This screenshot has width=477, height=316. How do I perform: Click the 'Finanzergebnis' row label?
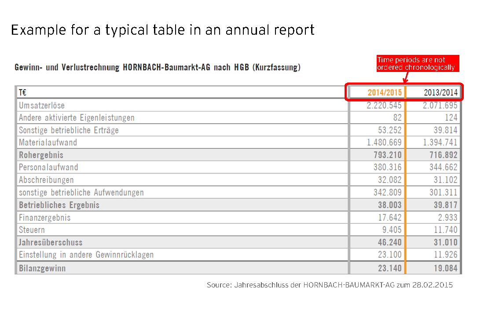click(x=45, y=218)
